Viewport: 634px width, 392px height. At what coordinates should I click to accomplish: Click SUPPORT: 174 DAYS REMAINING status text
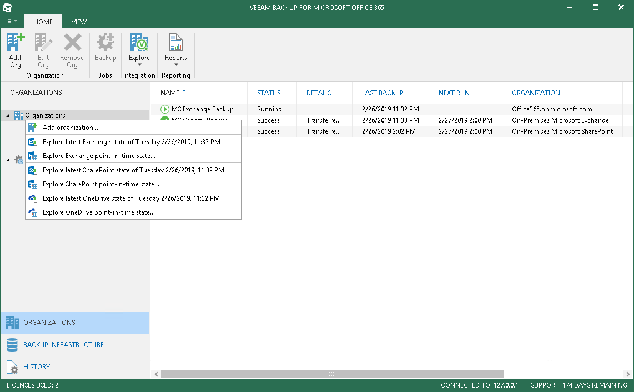[x=578, y=385]
